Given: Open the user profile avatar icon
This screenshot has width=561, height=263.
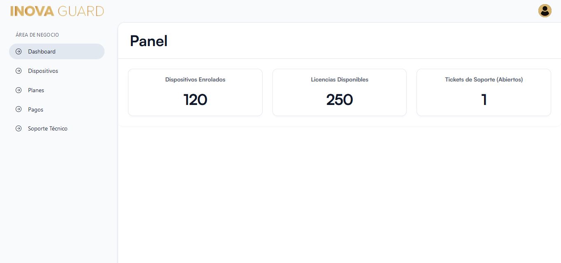Looking at the screenshot, I should tap(545, 11).
